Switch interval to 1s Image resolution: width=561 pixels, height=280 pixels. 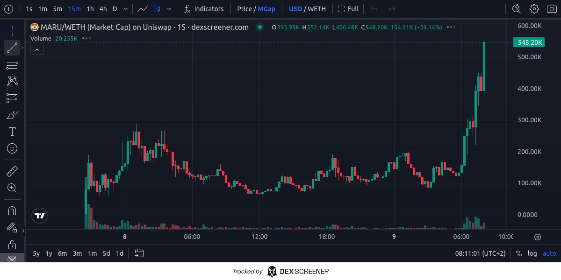pos(29,8)
